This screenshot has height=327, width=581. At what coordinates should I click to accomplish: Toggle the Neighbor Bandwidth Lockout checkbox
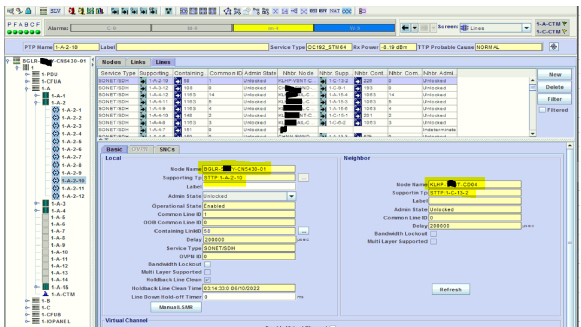tap(433, 234)
